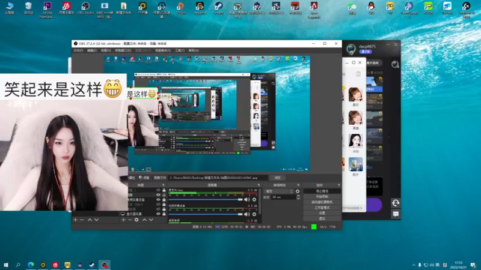This screenshot has width=481, height=270.
Task: Move the scene down in the Scenes list
Action: point(97,220)
